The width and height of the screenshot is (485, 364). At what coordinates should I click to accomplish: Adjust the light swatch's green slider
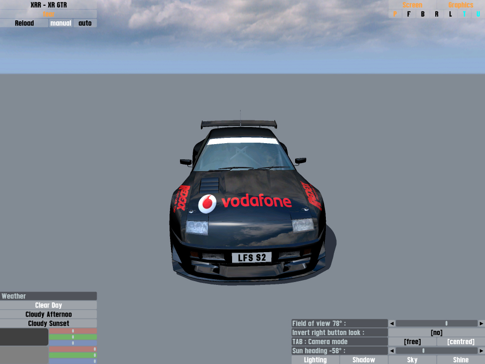pos(73,355)
